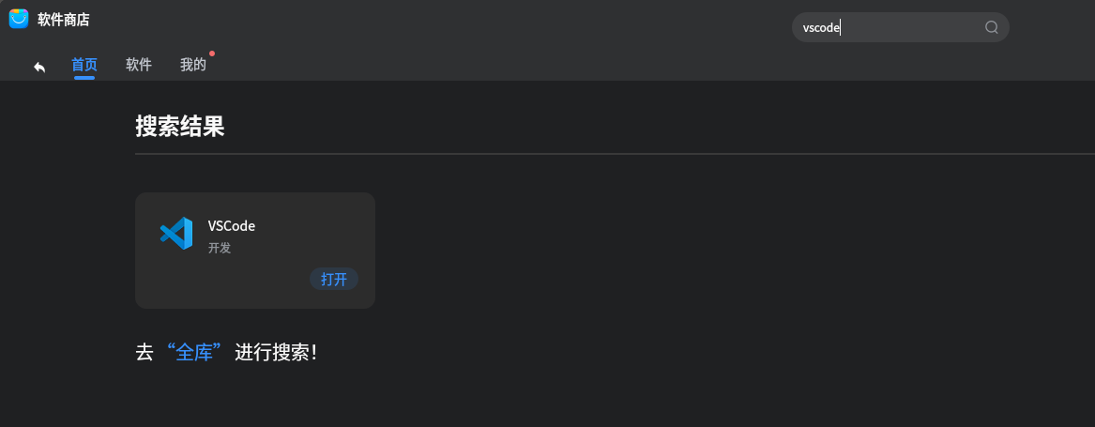Follow the “全库” search link
This screenshot has width=1095, height=427.
coord(194,352)
